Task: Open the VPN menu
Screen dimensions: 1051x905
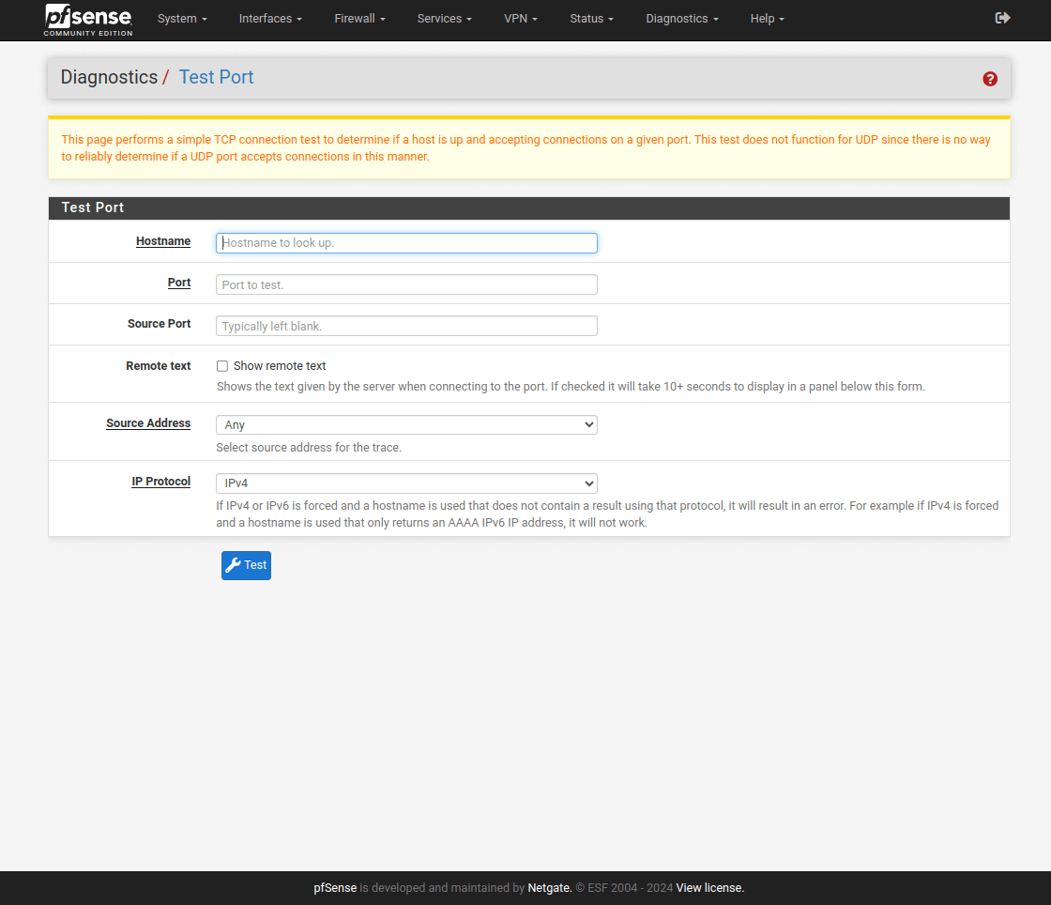Action: pos(521,19)
